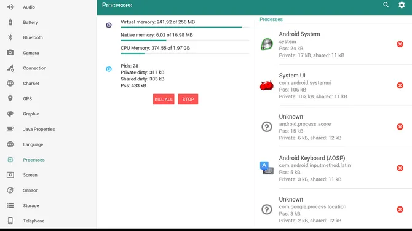Click the com.google.process.location package name

tap(312, 206)
